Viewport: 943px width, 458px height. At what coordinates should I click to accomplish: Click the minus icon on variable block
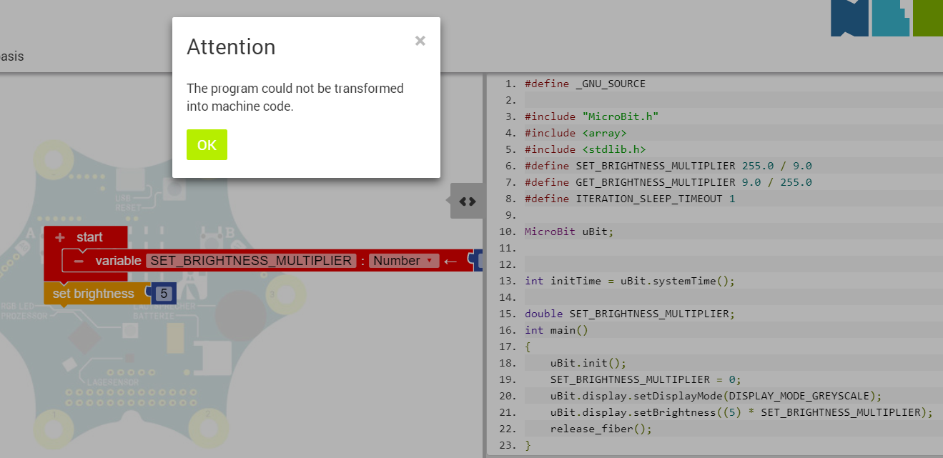[79, 261]
